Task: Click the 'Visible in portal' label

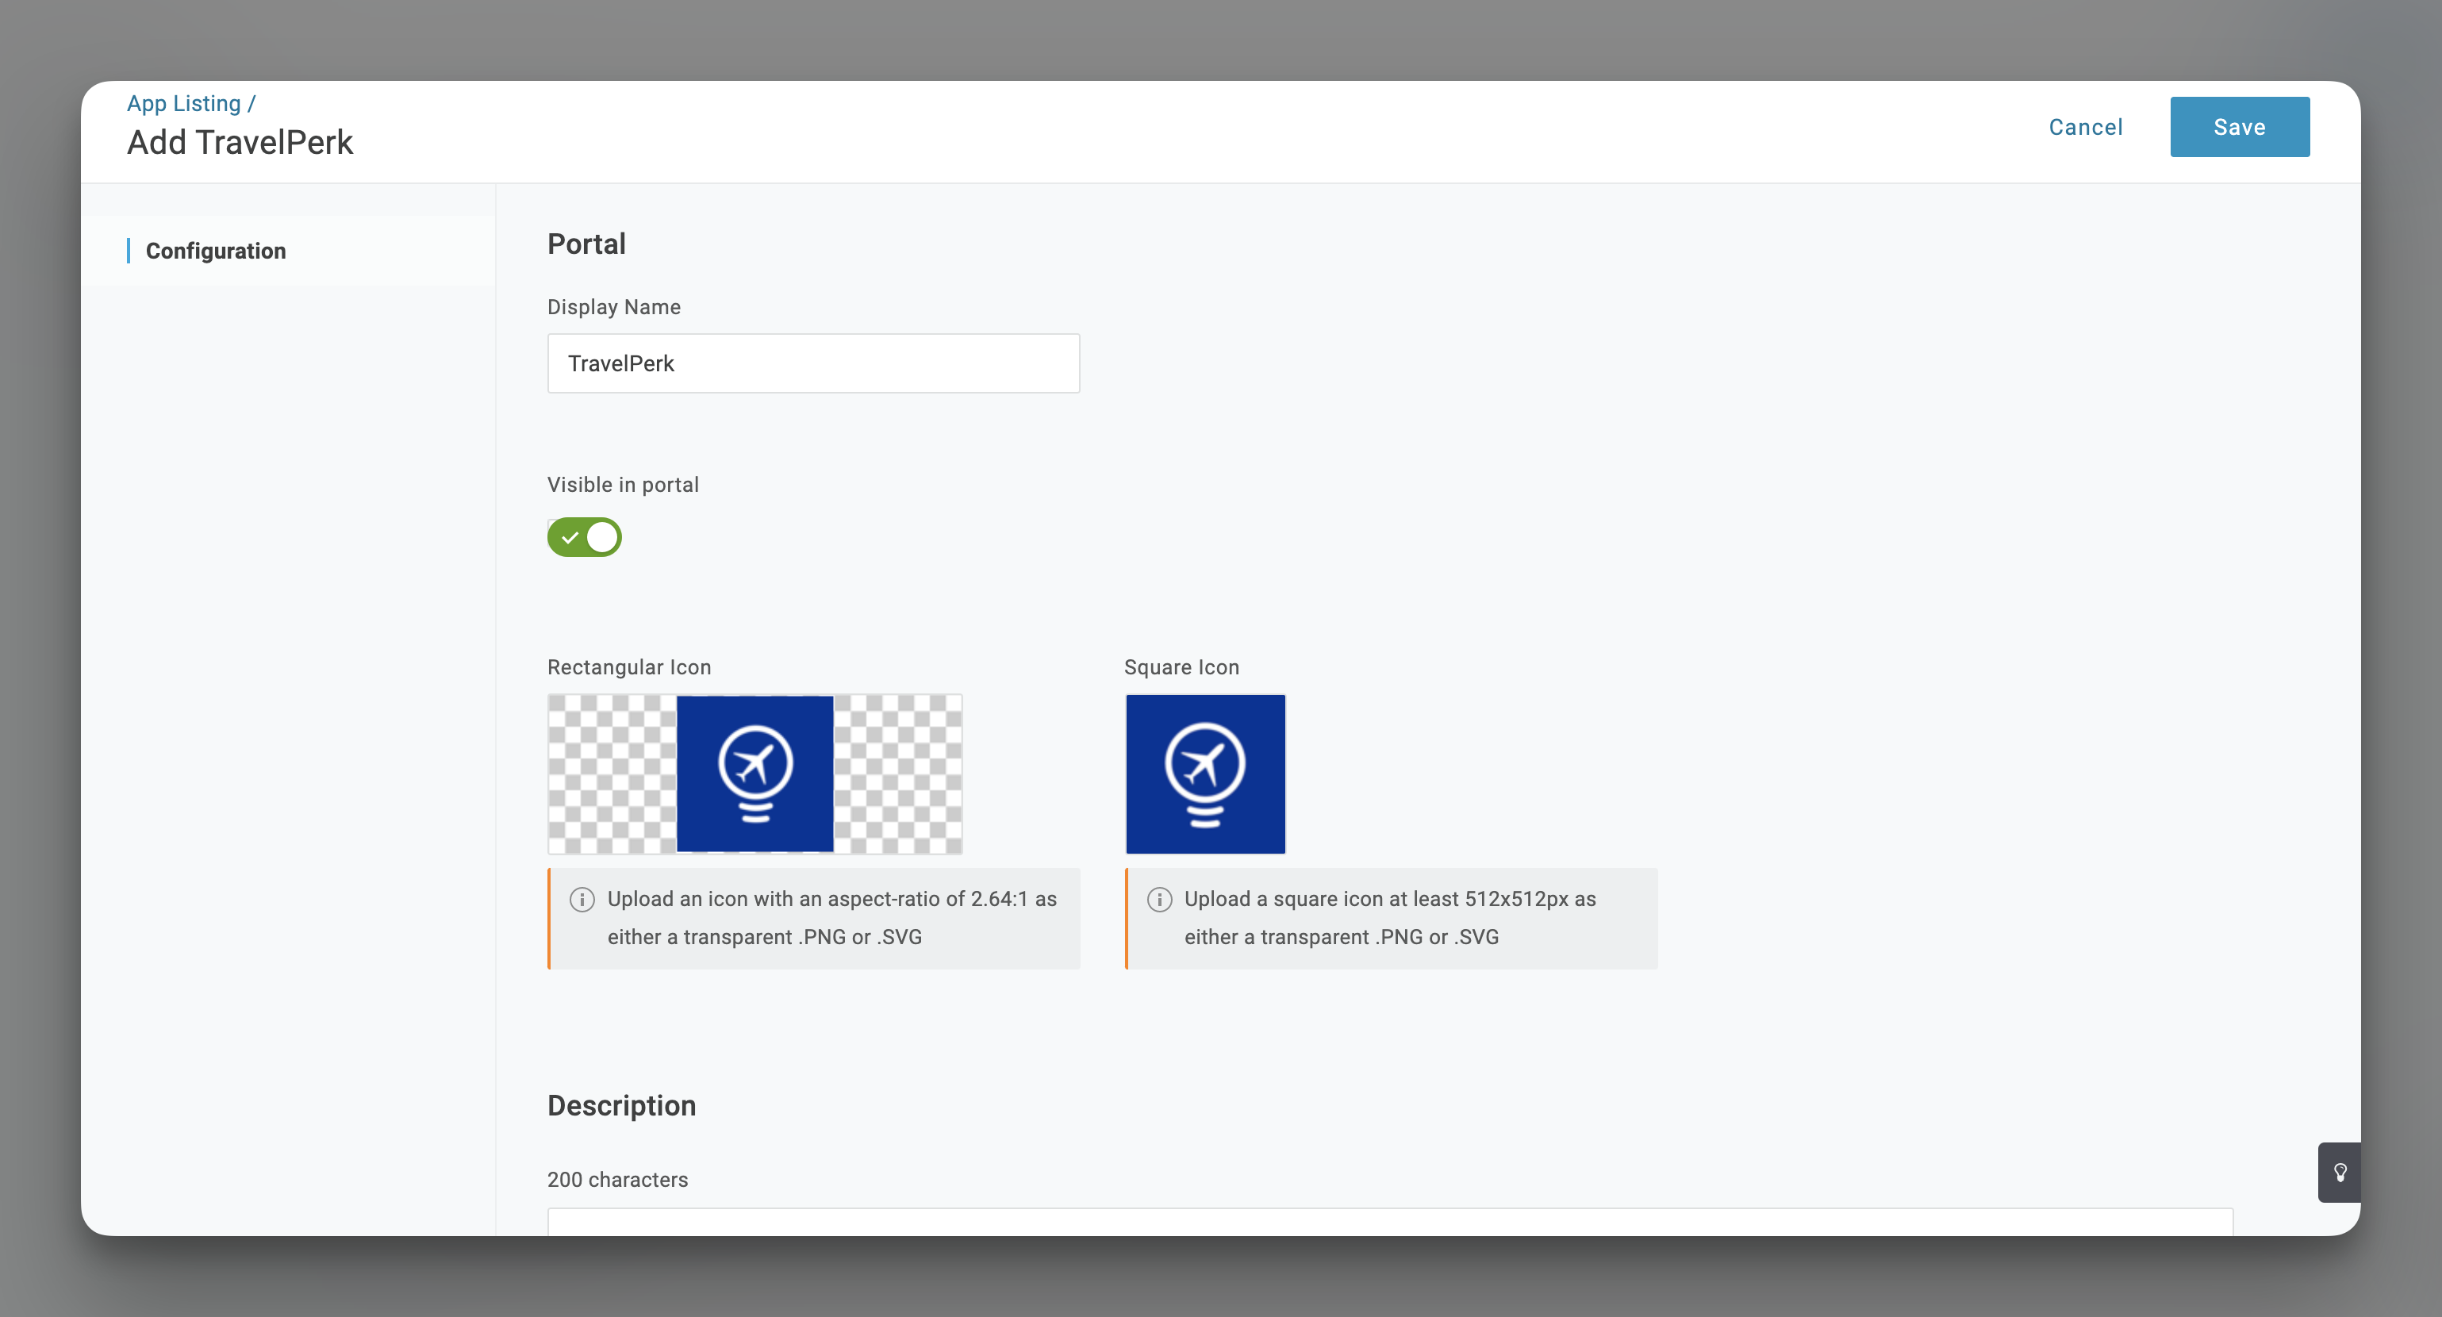Action: pyautogui.click(x=623, y=485)
